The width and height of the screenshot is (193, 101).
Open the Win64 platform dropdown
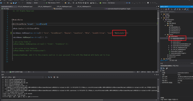39,3
